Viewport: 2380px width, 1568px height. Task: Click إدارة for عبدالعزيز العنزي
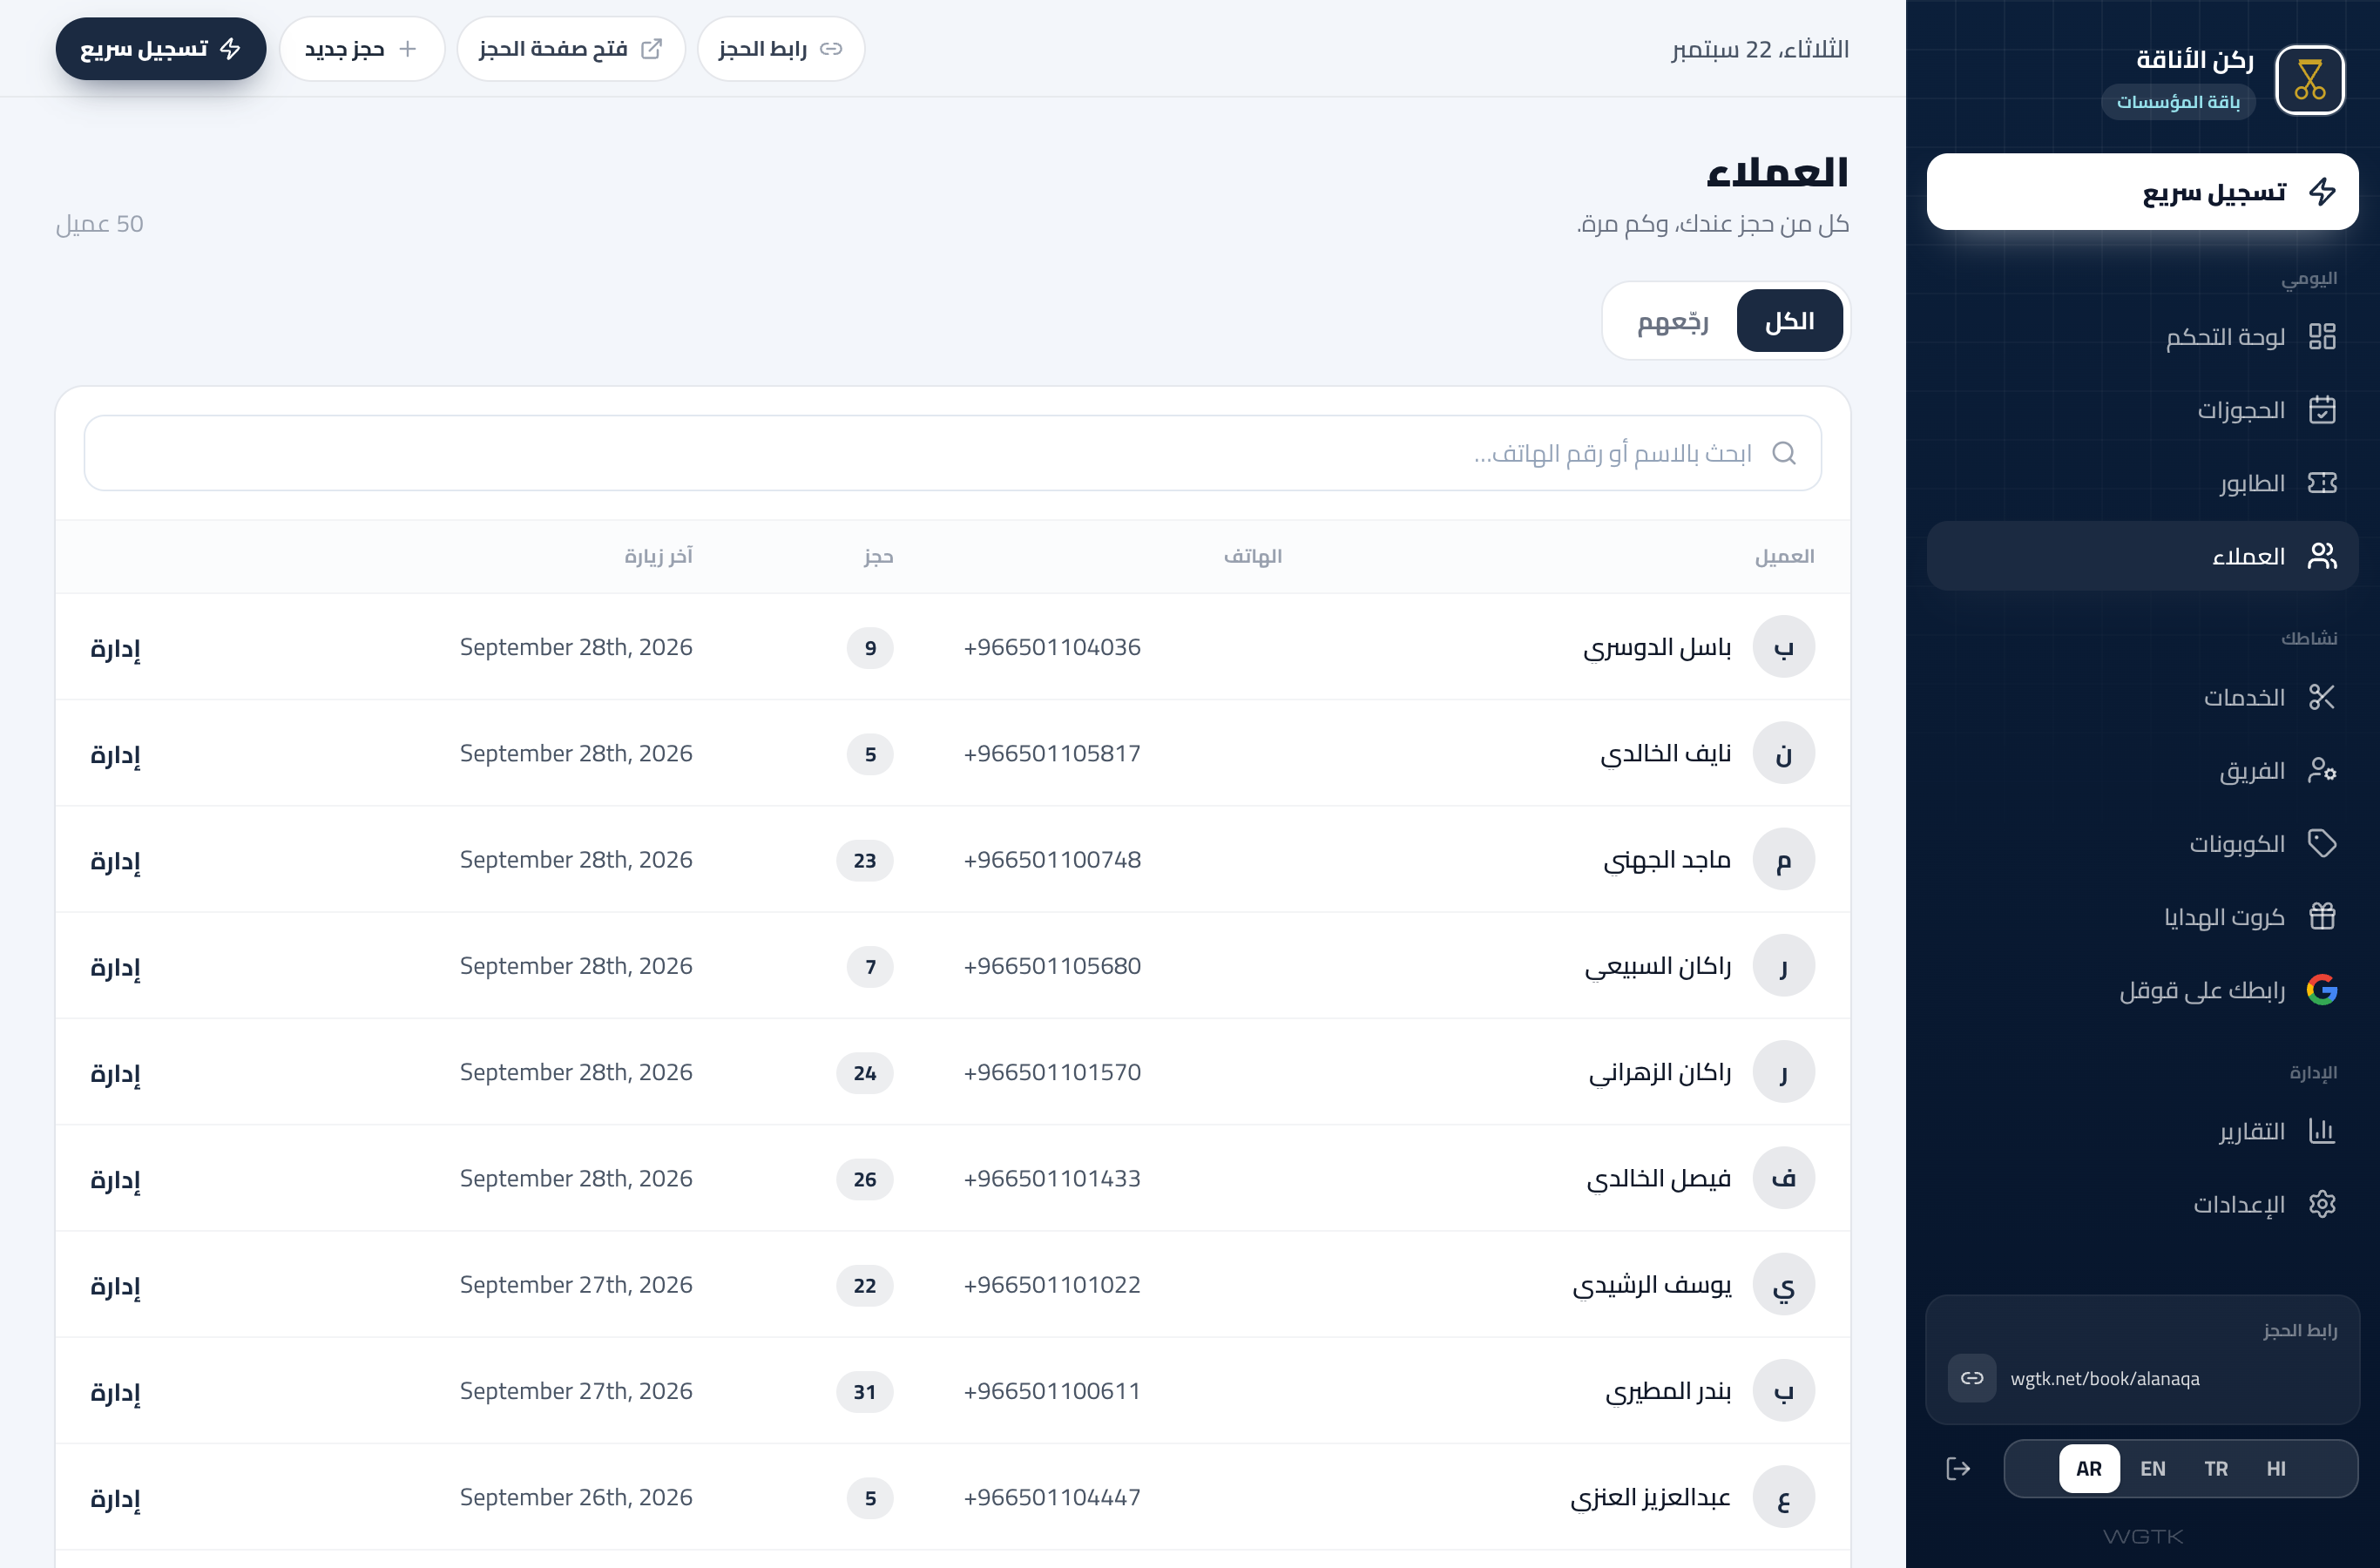pyautogui.click(x=116, y=1498)
